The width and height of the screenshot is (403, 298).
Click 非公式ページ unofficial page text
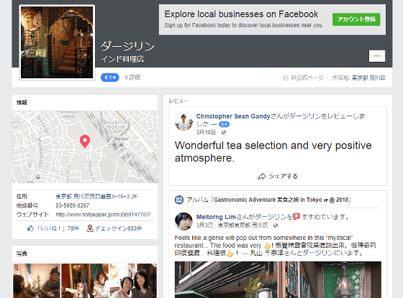click(307, 78)
